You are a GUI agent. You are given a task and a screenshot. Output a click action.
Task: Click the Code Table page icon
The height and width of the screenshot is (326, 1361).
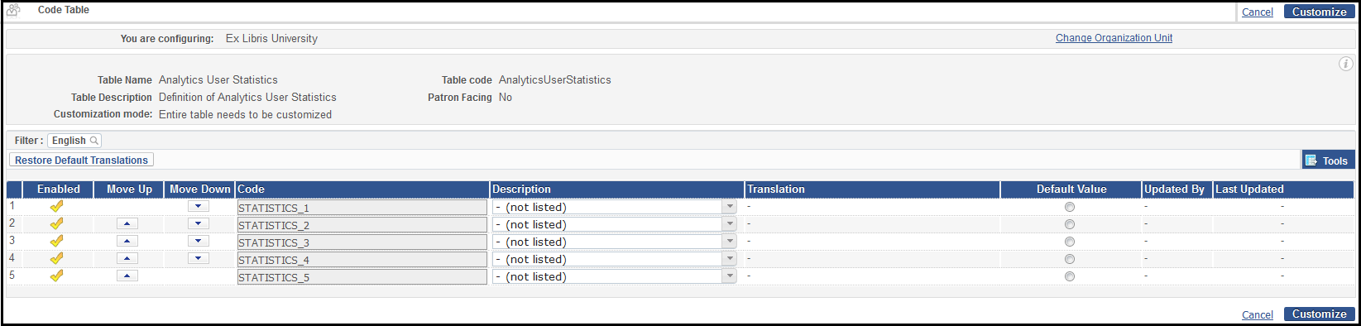coord(13,10)
